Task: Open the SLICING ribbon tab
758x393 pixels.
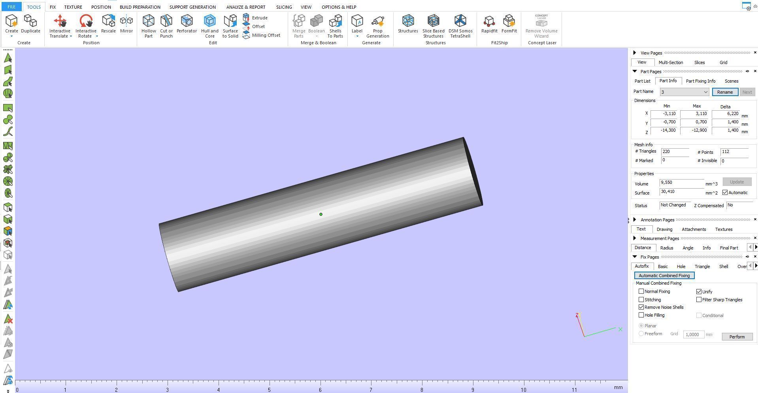Action: tap(284, 7)
